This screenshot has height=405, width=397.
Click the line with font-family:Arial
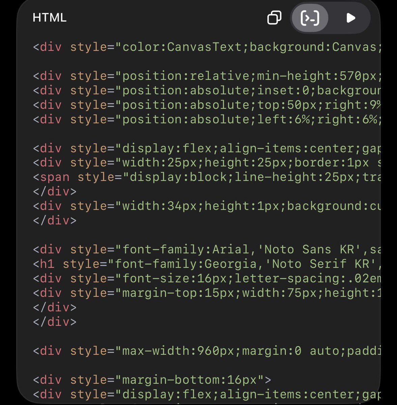[207, 249]
